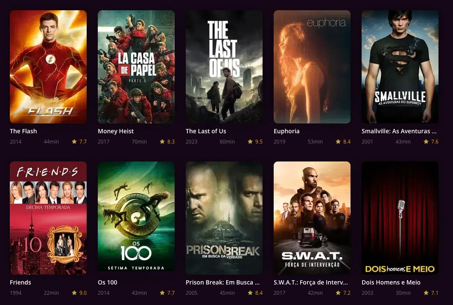Screen dimensions: 453x305
Task: Open the Friends season ten poster
Action: (48, 218)
